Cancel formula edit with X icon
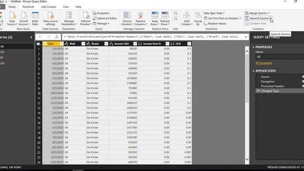 40,37
